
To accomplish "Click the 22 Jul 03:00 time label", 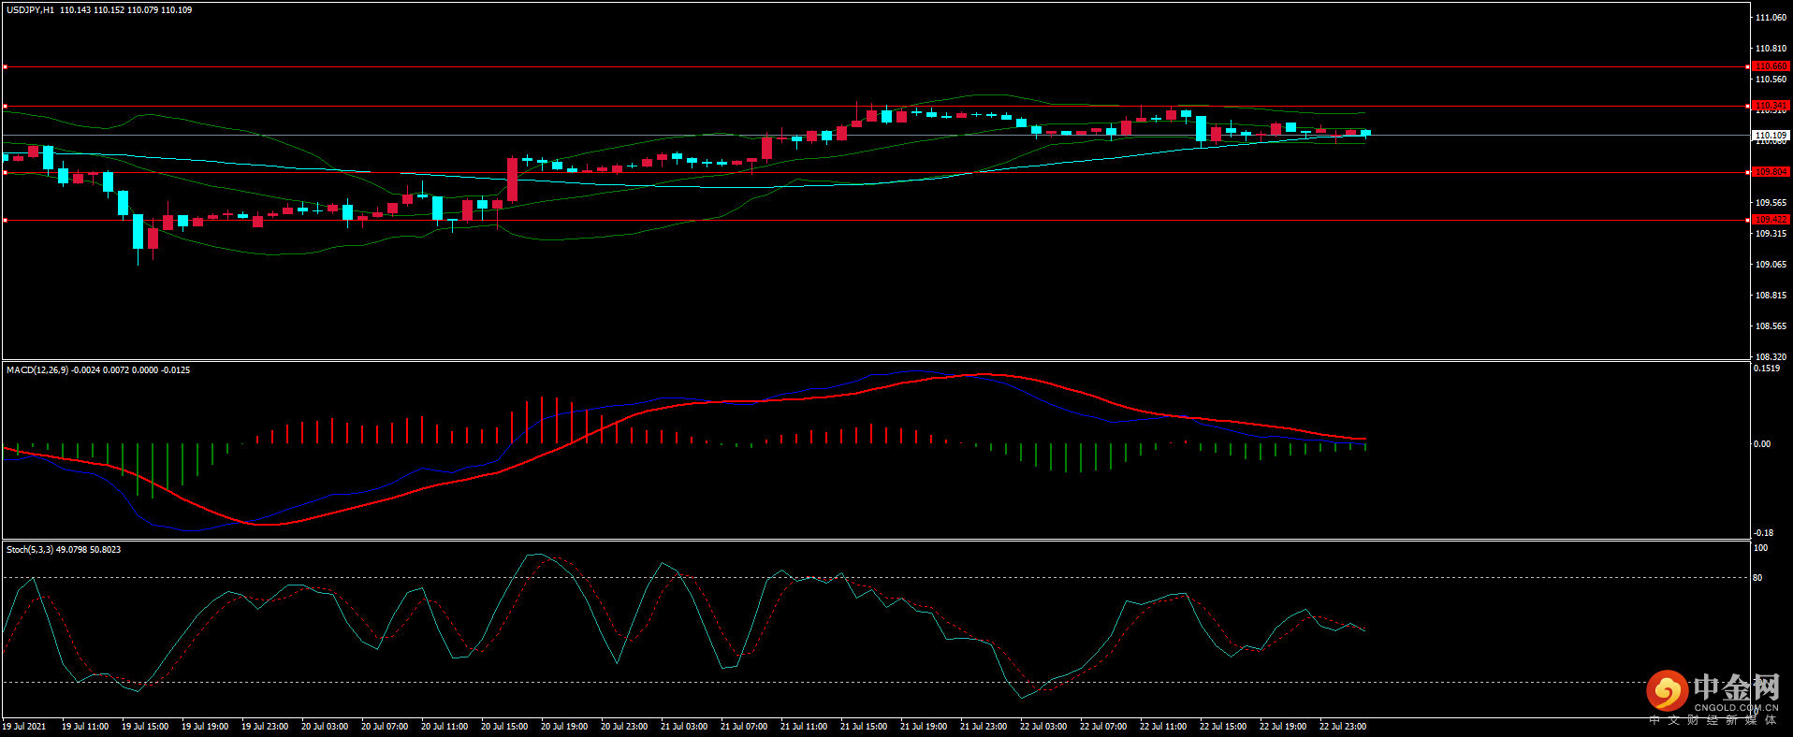I will tap(1043, 727).
